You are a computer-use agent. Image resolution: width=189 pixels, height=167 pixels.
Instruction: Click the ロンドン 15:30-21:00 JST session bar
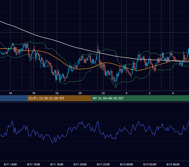point(59,98)
